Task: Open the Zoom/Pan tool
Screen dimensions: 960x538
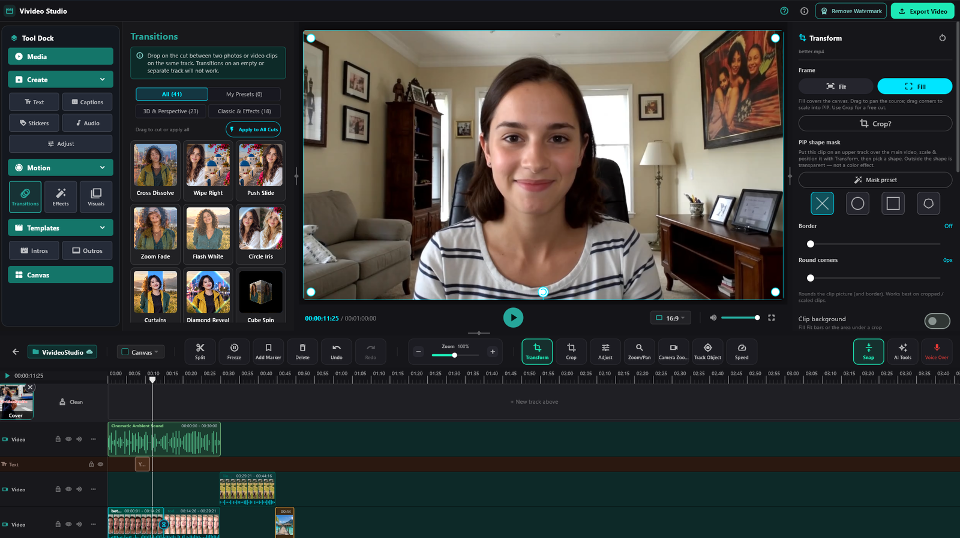Action: click(640, 352)
